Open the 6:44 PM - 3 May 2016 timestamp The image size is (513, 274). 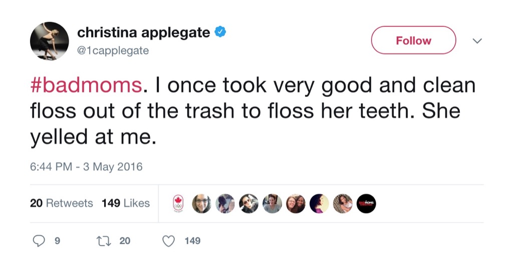(86, 166)
